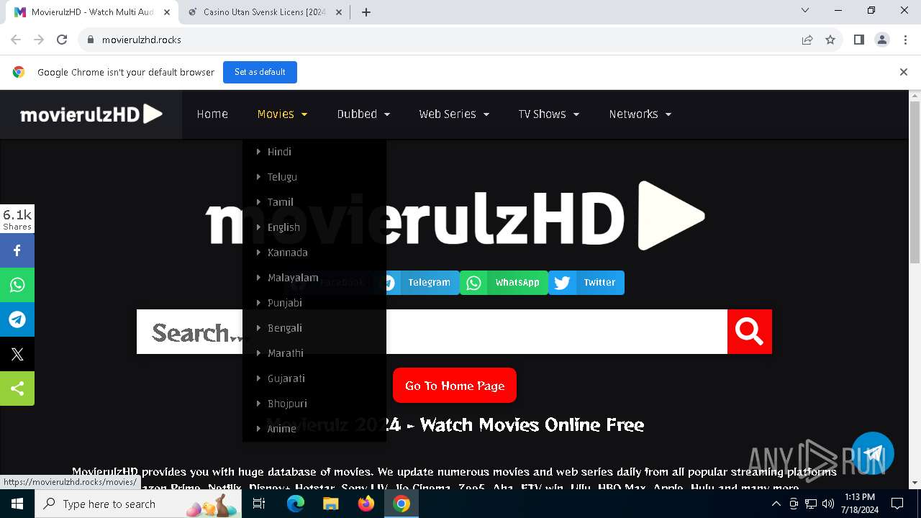Switch to the MovierulzHD browser tab
This screenshot has height=518, width=921.
(x=91, y=12)
